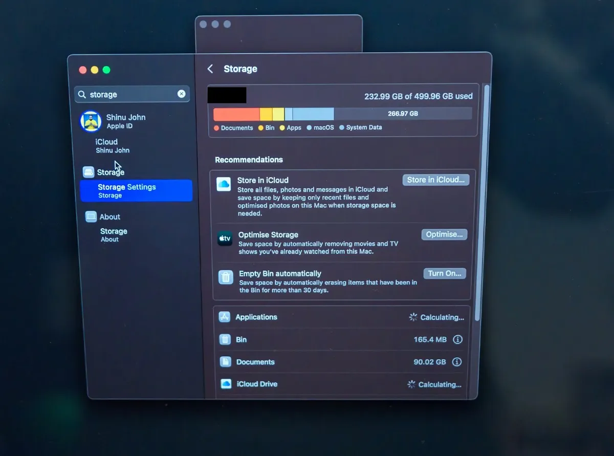
Task: Click the 266.97 GB free space segment
Action: point(403,114)
